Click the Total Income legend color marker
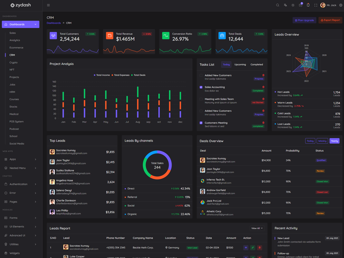The image size is (344, 258). click(x=95, y=75)
